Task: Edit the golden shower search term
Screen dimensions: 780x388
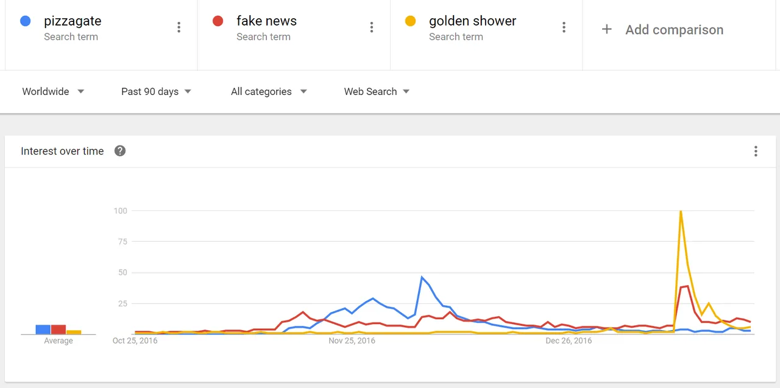Action: pyautogui.click(x=472, y=21)
